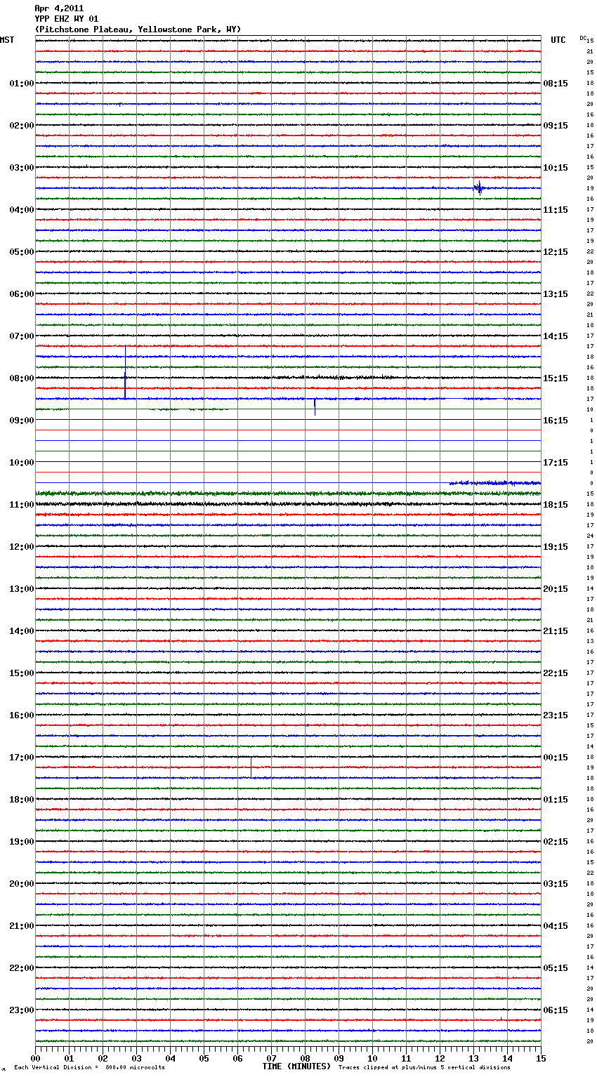
Task: Click the tall blue spike on the 08:00 trace
Action: (x=125, y=373)
